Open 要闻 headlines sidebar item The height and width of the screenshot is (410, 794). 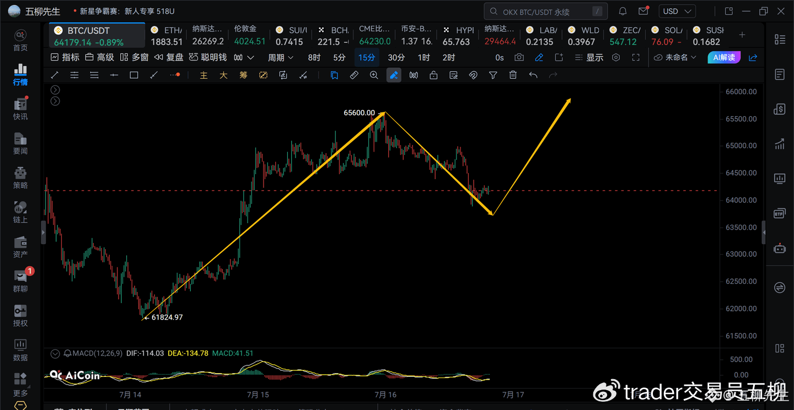[x=20, y=144]
